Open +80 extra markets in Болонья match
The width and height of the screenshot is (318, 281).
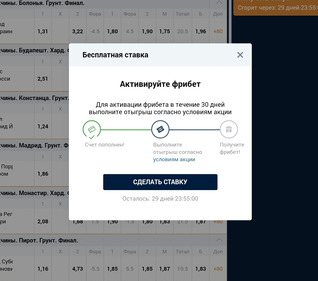tap(218, 31)
